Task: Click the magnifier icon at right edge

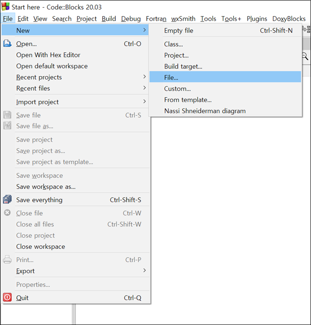Action: click(x=305, y=56)
